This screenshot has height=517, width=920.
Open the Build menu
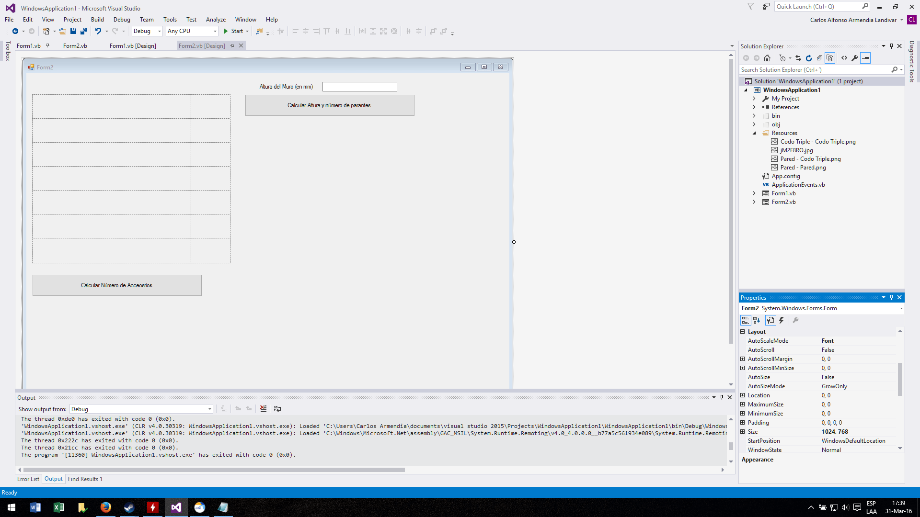(97, 20)
